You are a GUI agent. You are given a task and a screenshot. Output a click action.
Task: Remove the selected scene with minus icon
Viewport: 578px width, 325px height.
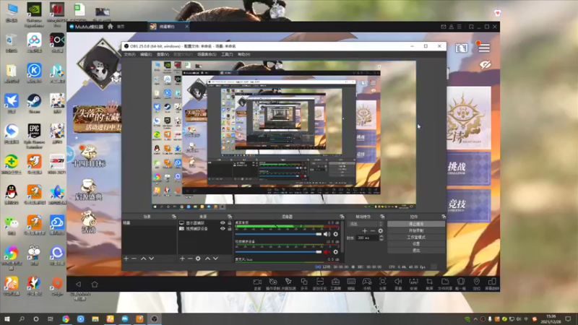point(134,259)
